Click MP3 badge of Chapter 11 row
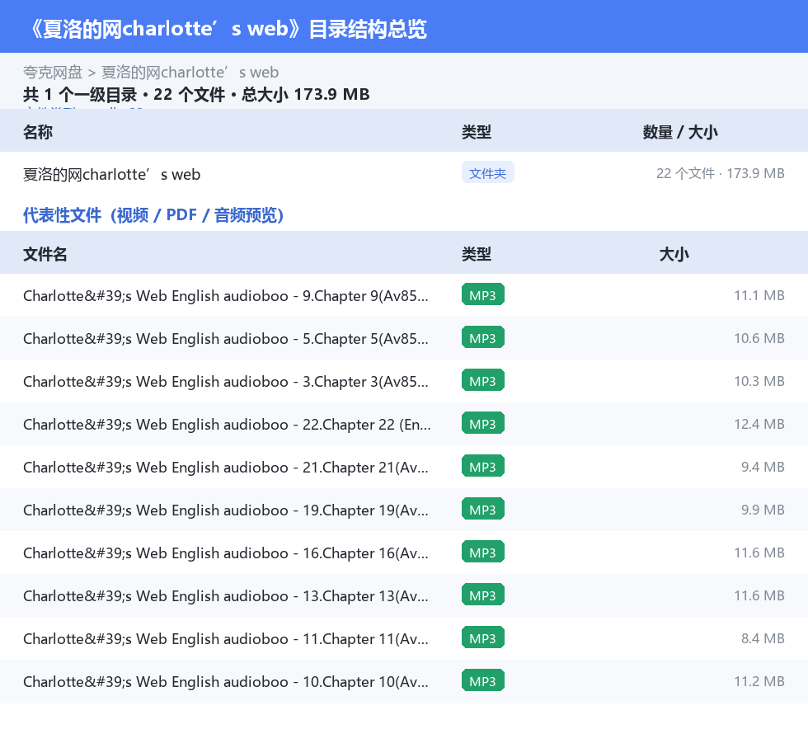The image size is (808, 729). point(483,637)
